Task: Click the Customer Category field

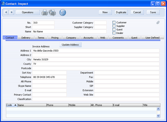Action: [100, 23]
